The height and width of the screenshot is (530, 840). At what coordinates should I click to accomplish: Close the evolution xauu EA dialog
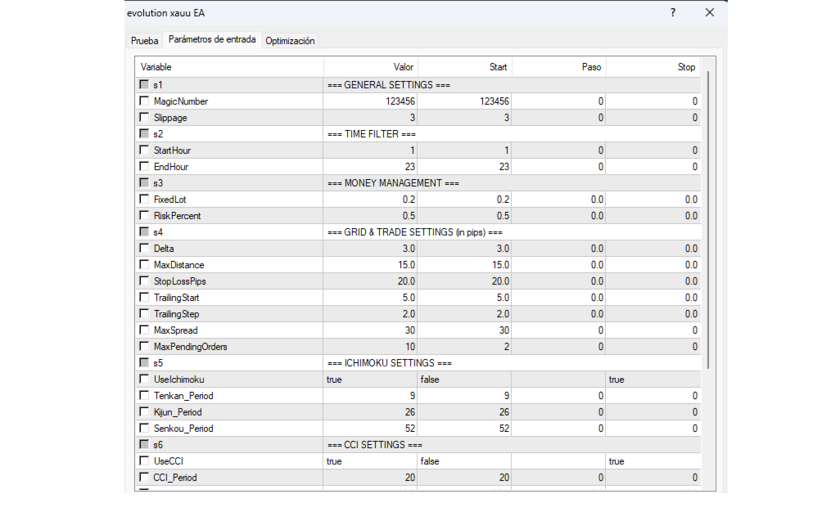(x=709, y=12)
